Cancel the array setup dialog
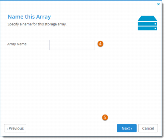This screenshot has height=140, width=166. pyautogui.click(x=148, y=128)
